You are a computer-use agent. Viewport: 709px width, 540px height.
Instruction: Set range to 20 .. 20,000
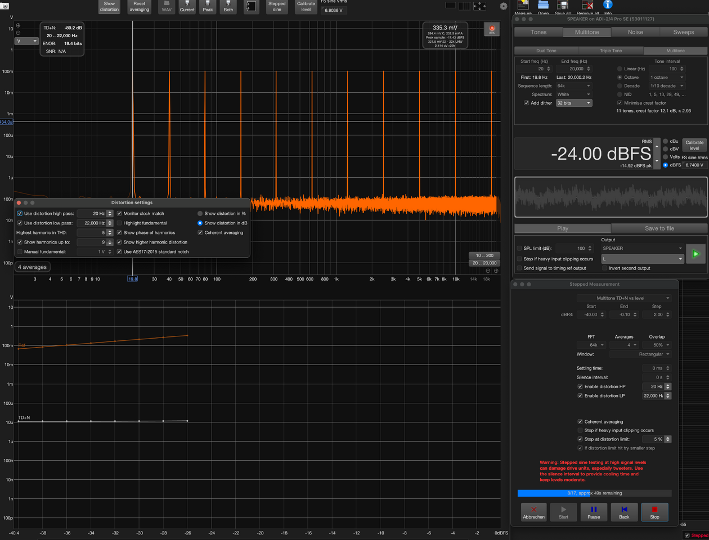(484, 263)
